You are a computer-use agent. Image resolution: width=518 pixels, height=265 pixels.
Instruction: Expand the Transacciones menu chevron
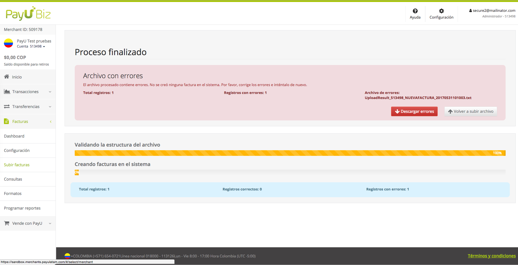point(50,92)
